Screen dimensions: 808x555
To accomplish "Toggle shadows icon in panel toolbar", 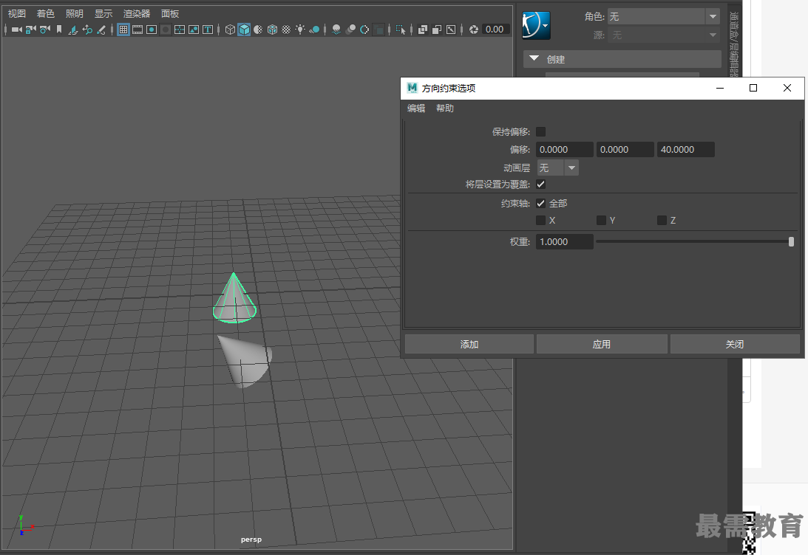I will point(314,30).
